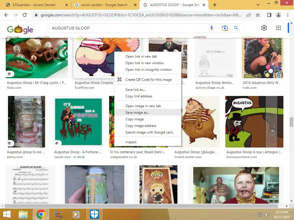Click the browser forward arrow
The width and height of the screenshot is (294, 220).
pyautogui.click(x=16, y=15)
